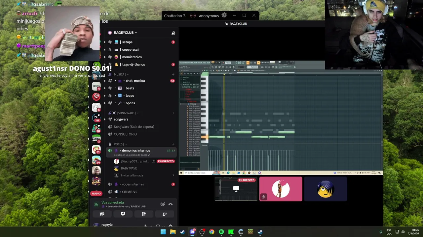The image size is (423, 237).
Task: Click the invite people icon beside RAGEYCLUB
Action: click(x=173, y=33)
